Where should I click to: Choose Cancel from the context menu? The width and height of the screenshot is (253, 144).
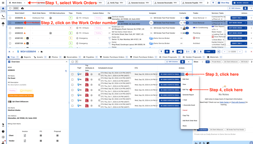[185, 110]
